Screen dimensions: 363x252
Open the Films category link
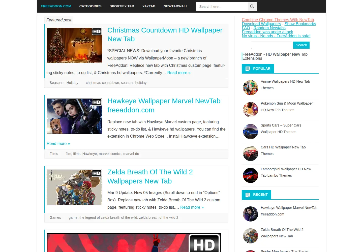54,154
